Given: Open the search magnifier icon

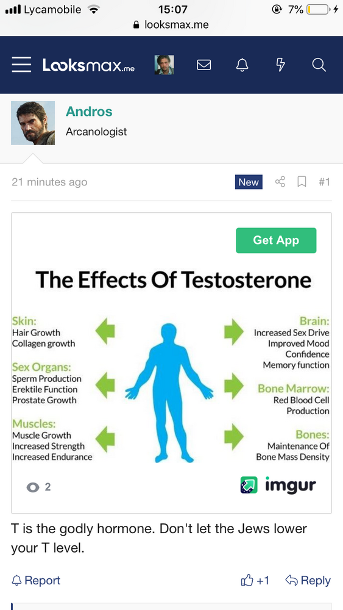Looking at the screenshot, I should 319,65.
